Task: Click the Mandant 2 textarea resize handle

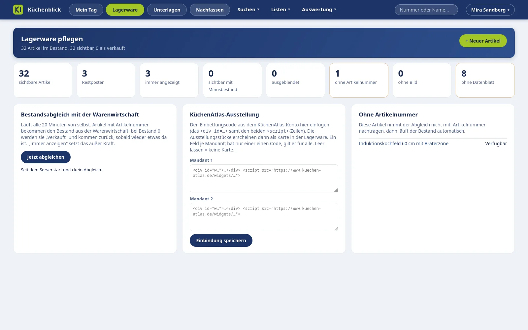Action: click(x=336, y=229)
